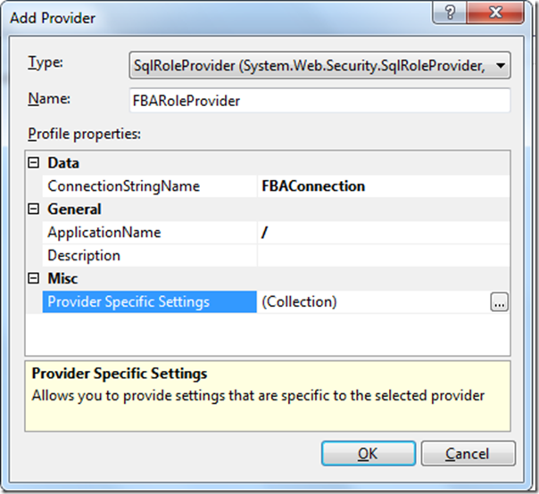Collapse the General category
The width and height of the screenshot is (539, 494).
34,210
